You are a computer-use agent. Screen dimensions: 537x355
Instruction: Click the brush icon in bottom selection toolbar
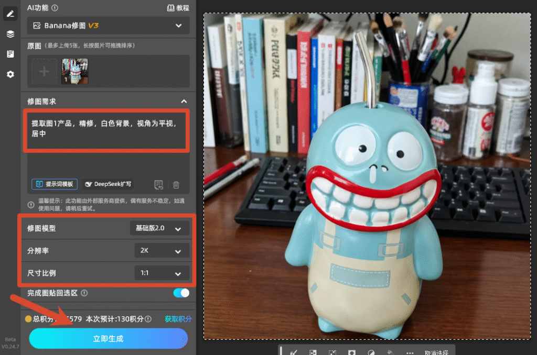tap(294, 352)
